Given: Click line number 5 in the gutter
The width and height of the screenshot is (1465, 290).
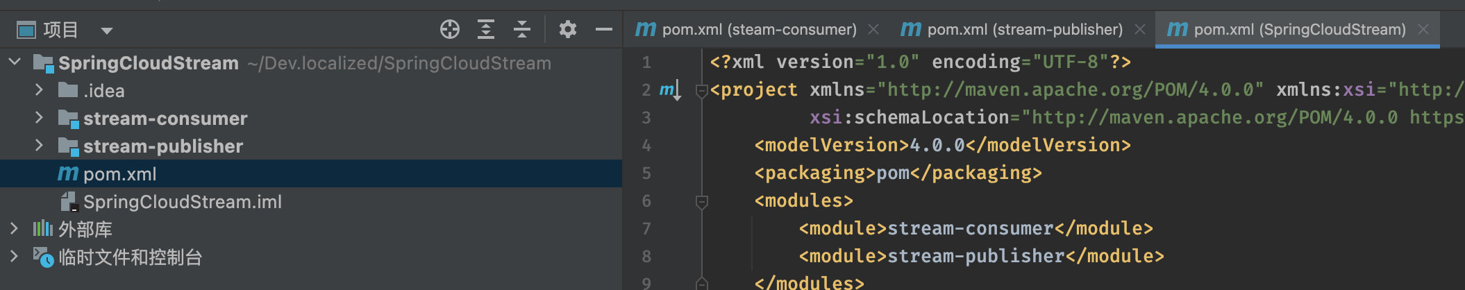Looking at the screenshot, I should [x=646, y=173].
